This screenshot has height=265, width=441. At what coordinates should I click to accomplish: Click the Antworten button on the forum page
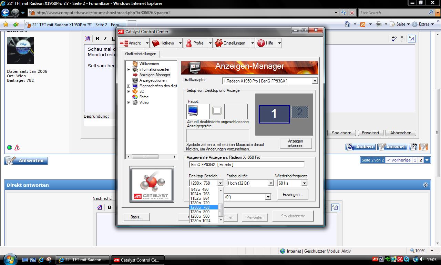tap(26, 161)
